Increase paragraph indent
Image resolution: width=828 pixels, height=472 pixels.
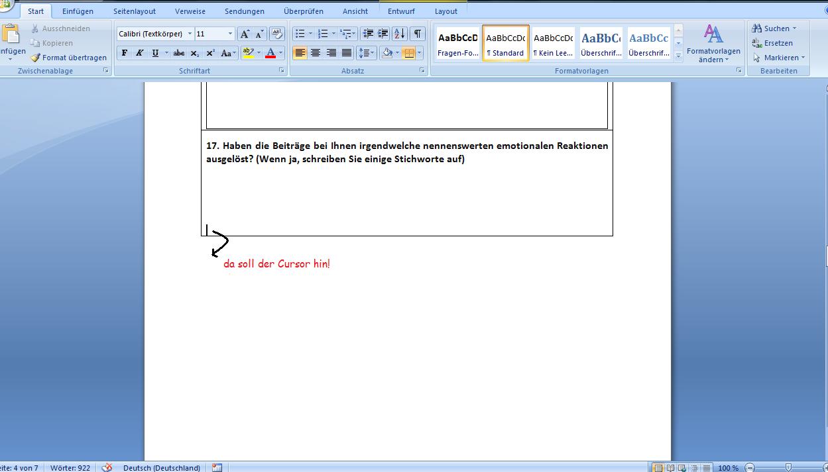click(x=383, y=34)
